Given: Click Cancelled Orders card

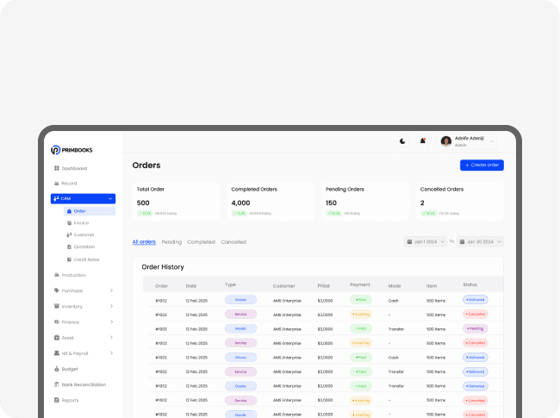Looking at the screenshot, I should (x=460, y=202).
